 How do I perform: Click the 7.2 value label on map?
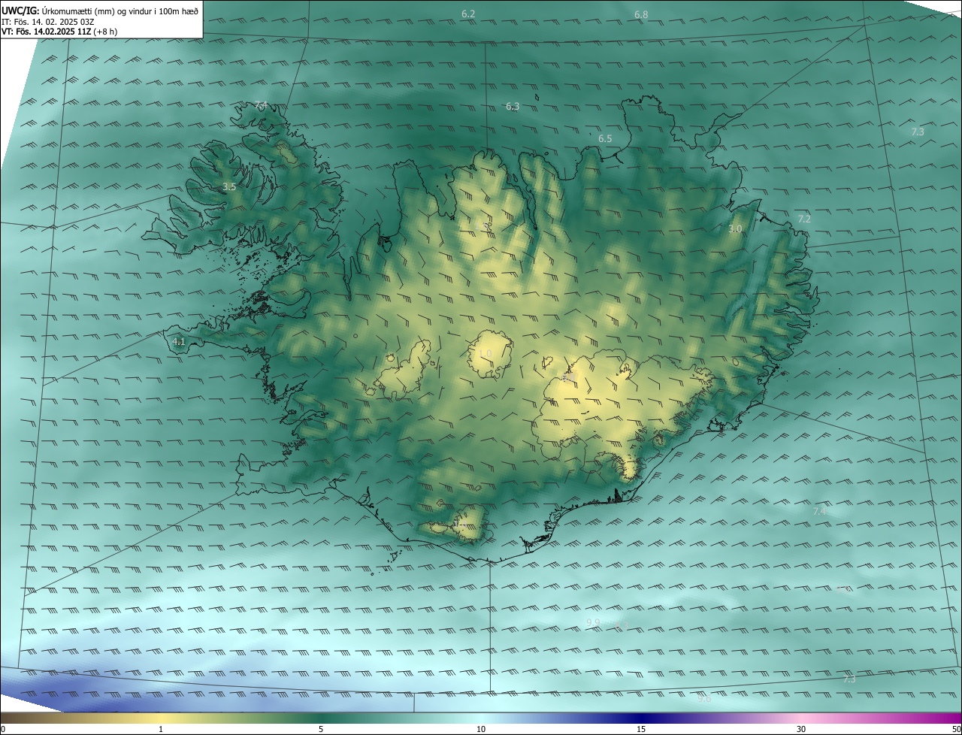pos(804,219)
